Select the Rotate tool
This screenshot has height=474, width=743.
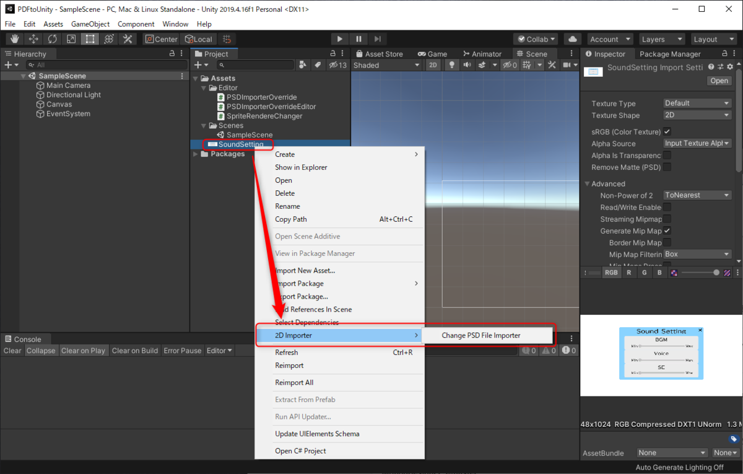pyautogui.click(x=53, y=39)
